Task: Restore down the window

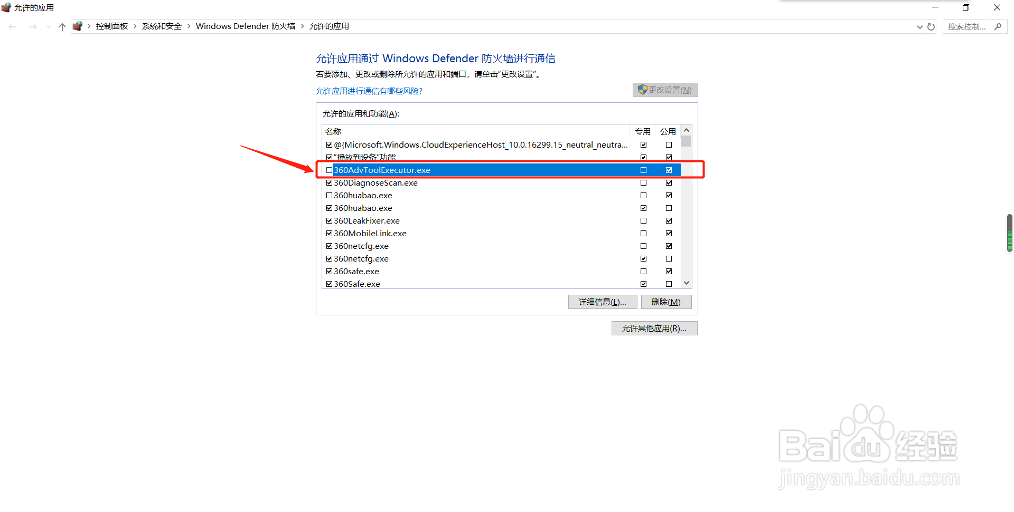Action: pos(966,7)
